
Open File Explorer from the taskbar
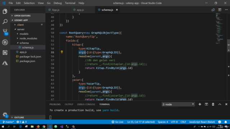(x=32, y=126)
